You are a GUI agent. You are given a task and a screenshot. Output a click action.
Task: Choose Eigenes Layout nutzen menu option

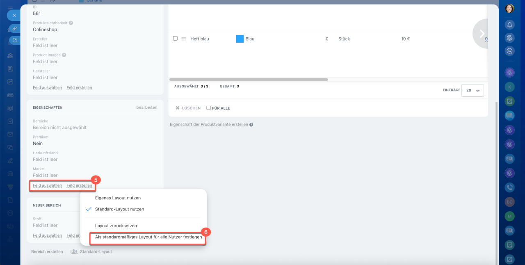click(x=118, y=198)
